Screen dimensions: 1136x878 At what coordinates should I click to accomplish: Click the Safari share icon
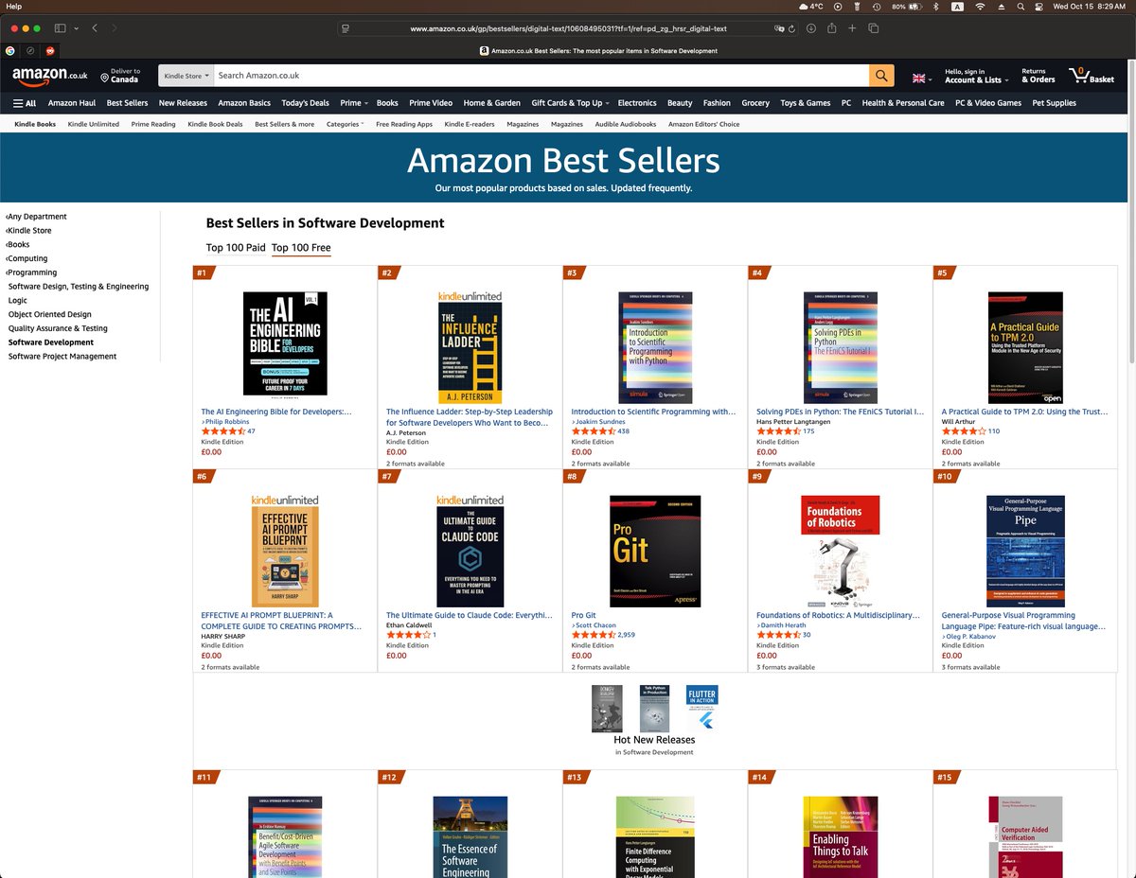point(831,28)
